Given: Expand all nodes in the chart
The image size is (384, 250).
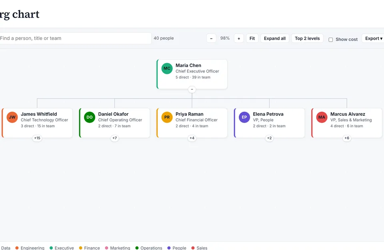Looking at the screenshot, I should (x=275, y=38).
